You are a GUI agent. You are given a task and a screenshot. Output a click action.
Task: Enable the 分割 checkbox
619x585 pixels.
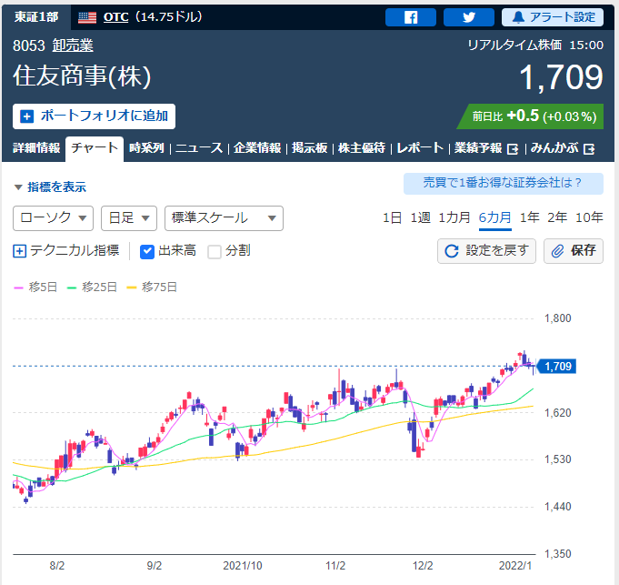(x=215, y=251)
